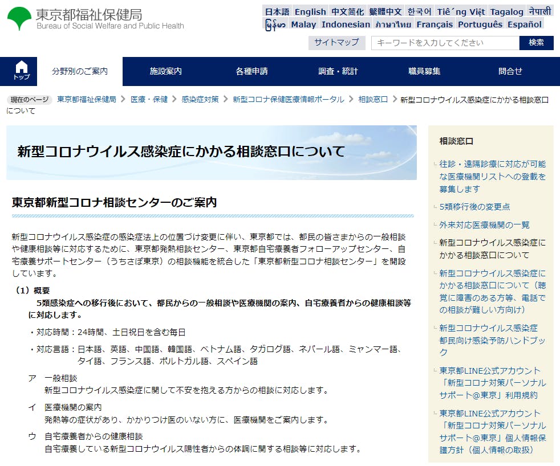Select the Français language link
Image resolution: width=560 pixels, height=466 pixels.
[x=435, y=24]
